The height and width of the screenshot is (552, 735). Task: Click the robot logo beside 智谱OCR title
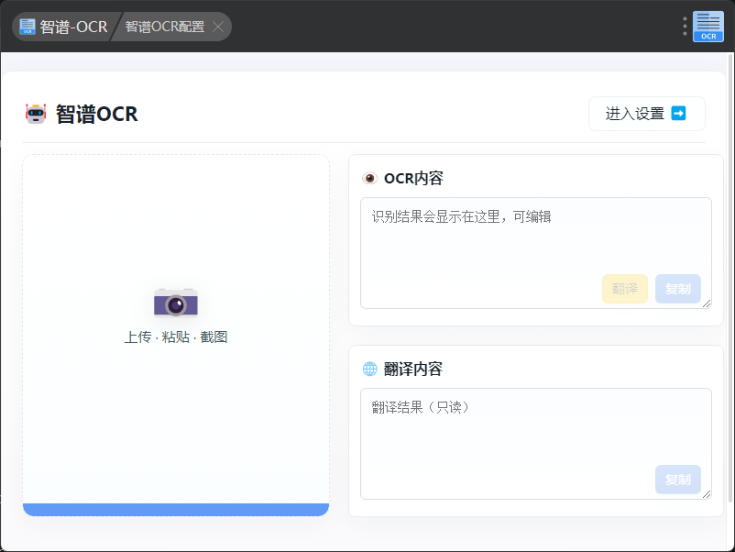(x=36, y=114)
